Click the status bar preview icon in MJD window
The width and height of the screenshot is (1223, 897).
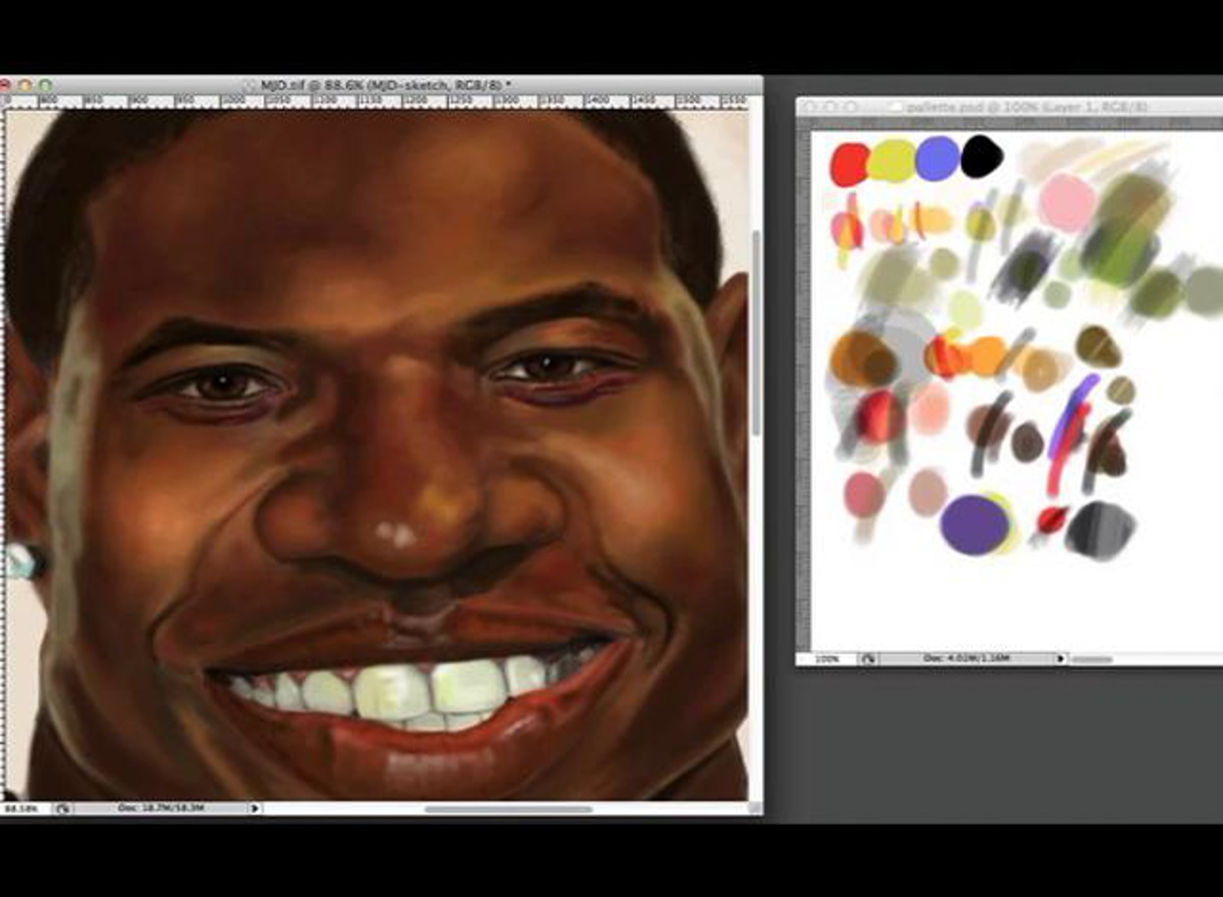(63, 808)
